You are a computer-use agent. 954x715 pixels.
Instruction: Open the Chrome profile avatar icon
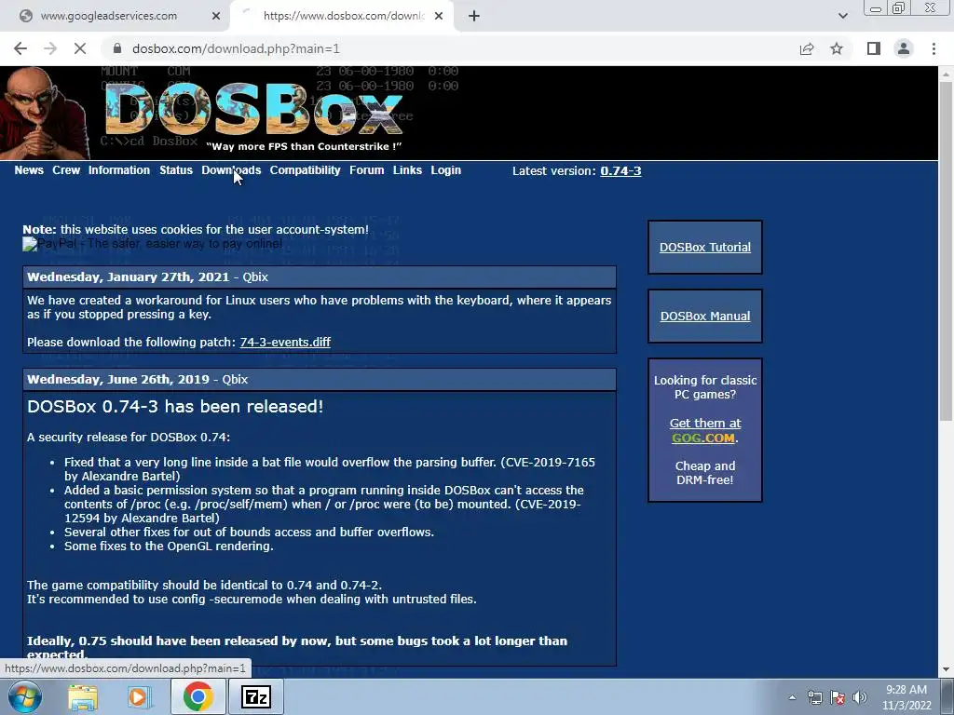(x=904, y=48)
